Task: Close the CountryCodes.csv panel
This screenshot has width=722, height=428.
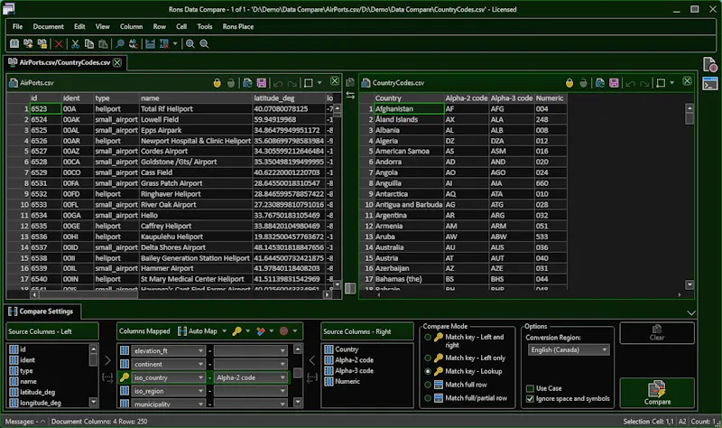Action: pyautogui.click(x=687, y=81)
